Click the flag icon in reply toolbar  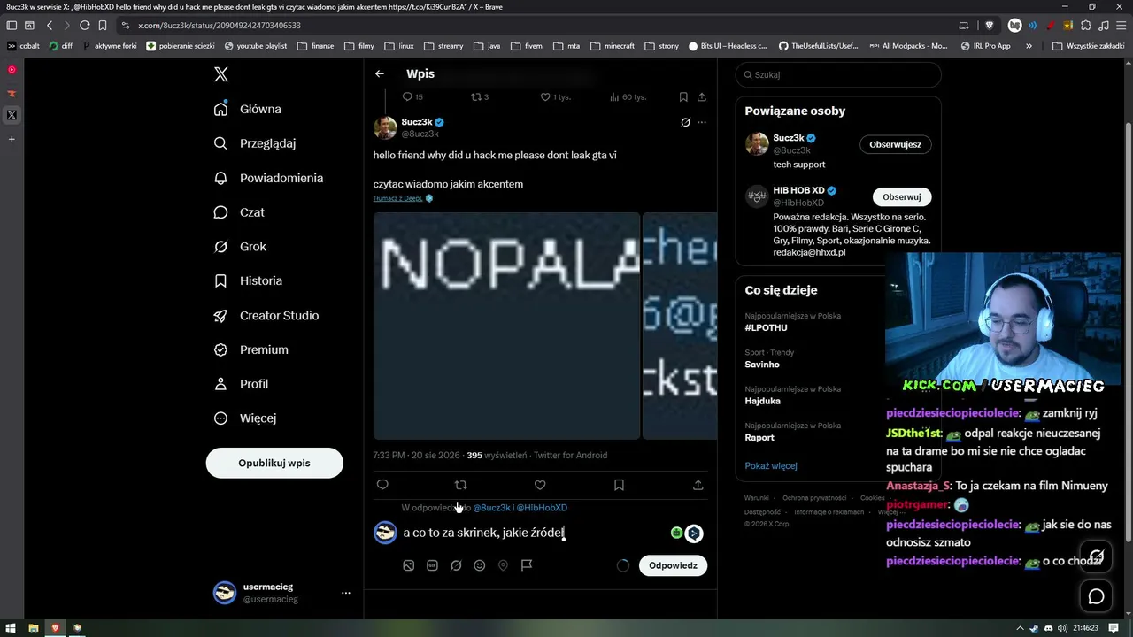coord(527,565)
